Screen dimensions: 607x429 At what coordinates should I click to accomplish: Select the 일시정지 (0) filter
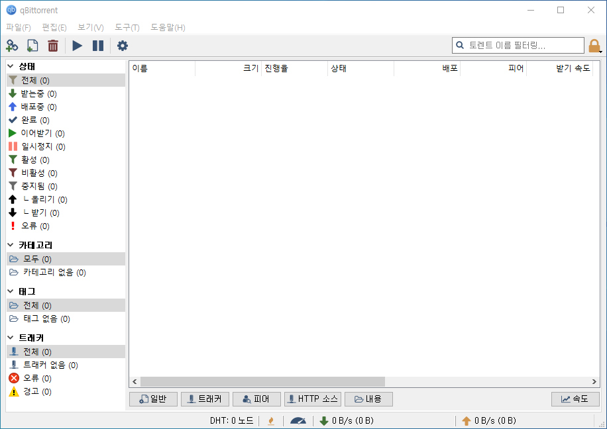(66, 146)
